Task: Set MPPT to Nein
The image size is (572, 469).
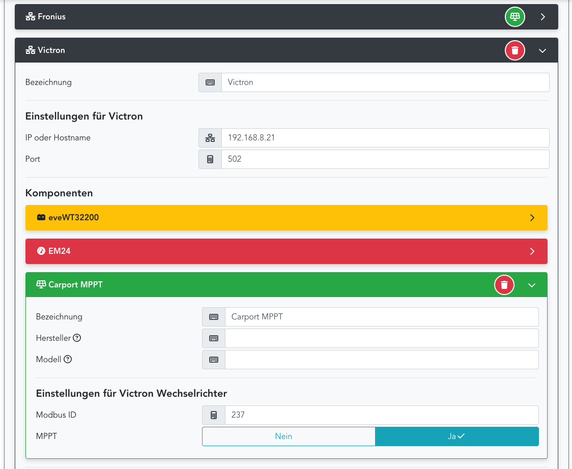Action: coord(289,436)
